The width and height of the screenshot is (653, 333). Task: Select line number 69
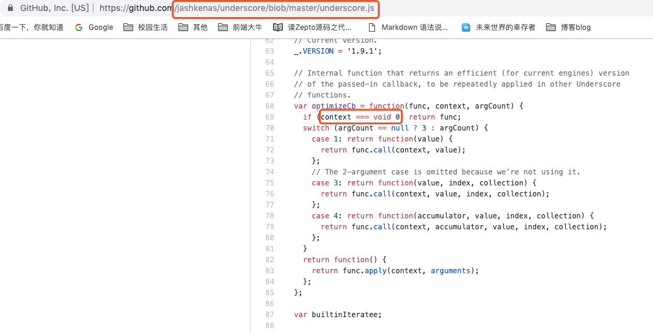point(269,117)
